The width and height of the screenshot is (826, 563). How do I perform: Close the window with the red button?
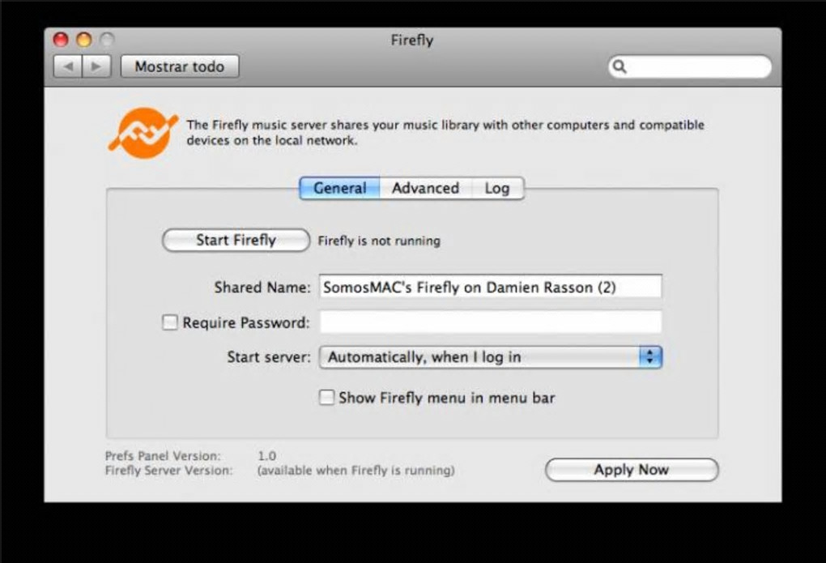click(61, 40)
